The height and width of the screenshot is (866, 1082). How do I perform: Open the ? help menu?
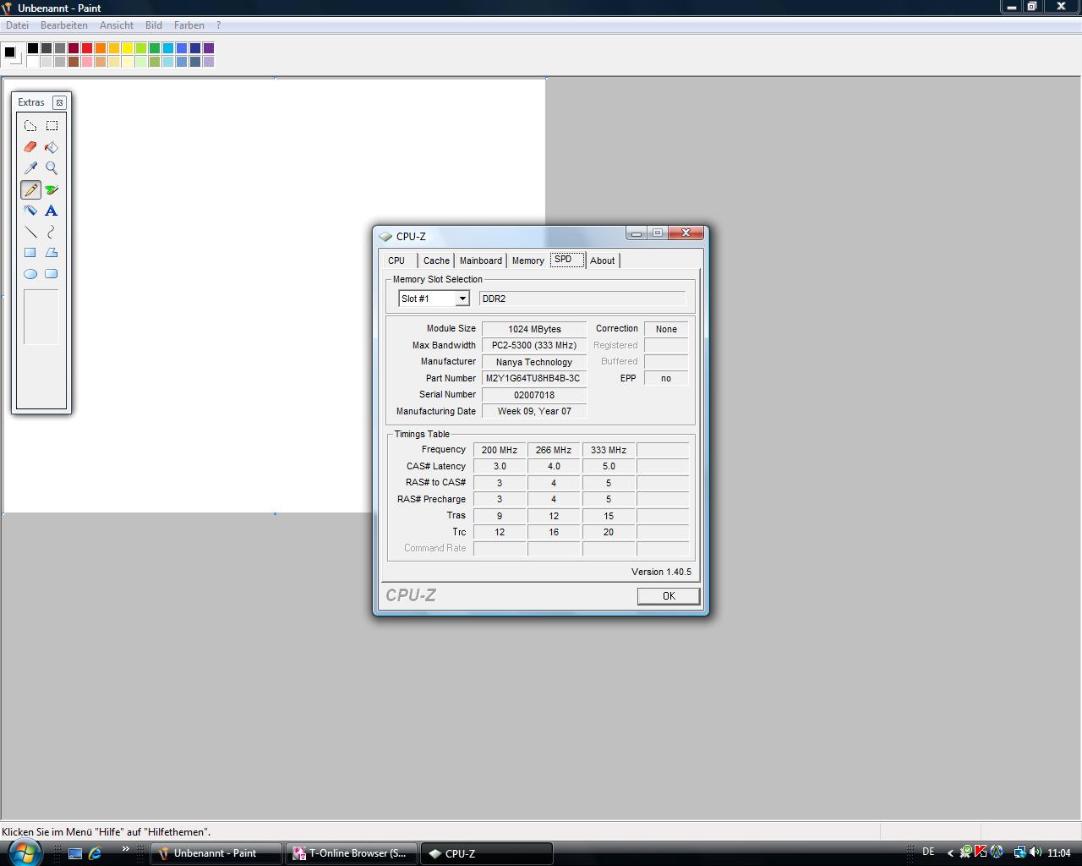click(x=218, y=25)
